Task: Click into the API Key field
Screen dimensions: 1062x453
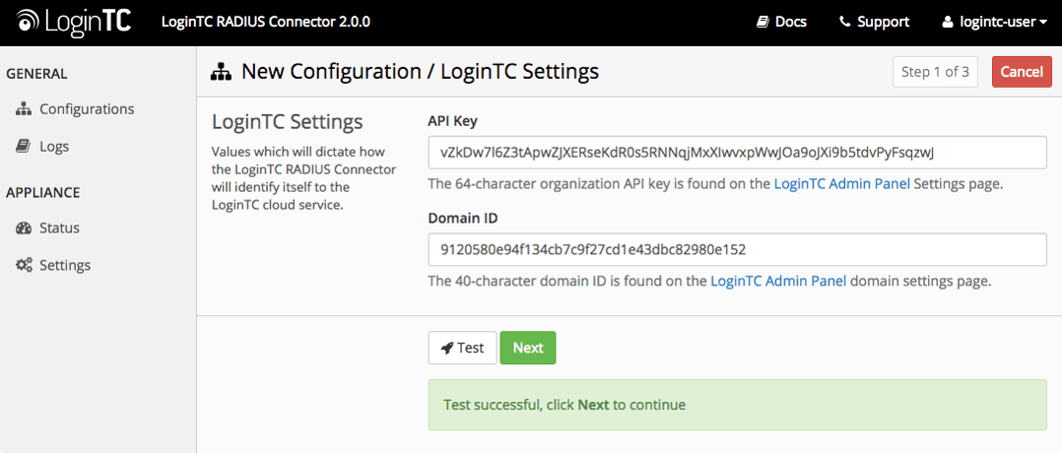Action: click(x=737, y=153)
